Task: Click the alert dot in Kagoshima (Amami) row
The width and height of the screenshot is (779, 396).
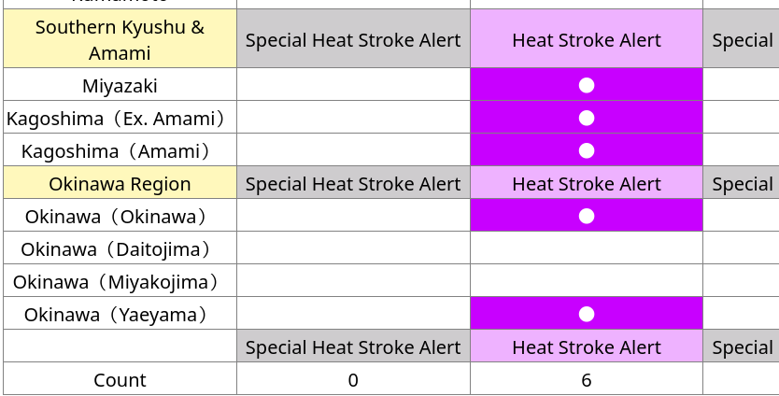Action: click(587, 150)
